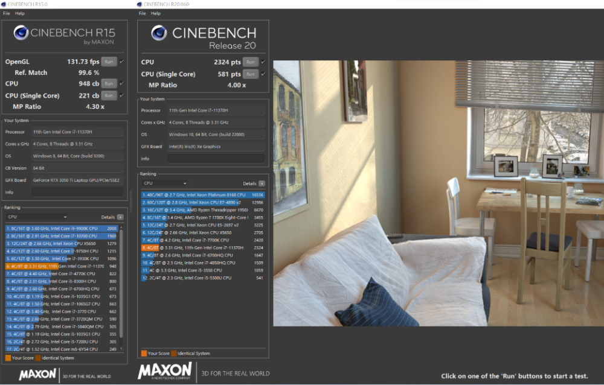Image resolution: width=604 pixels, height=385 pixels.
Task: Click the orange Your Score swatch in R20
Action: click(144, 354)
